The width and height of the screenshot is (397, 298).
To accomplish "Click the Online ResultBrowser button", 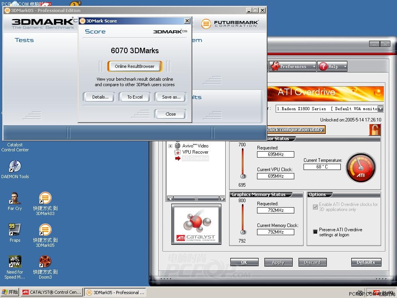I will tap(135, 66).
